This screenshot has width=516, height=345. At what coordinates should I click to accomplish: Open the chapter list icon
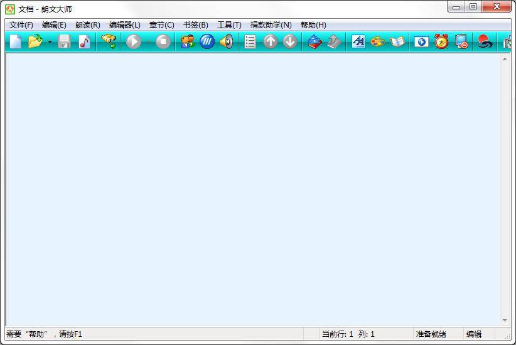[x=250, y=42]
